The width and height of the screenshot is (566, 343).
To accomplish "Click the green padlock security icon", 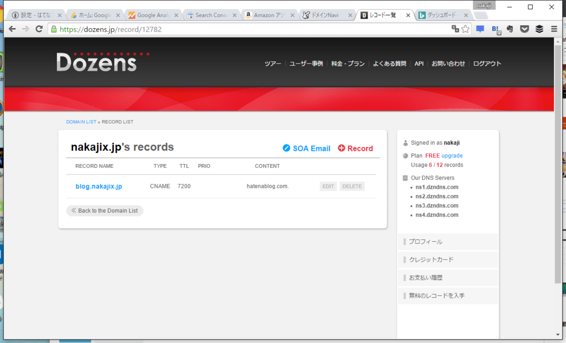I will (x=54, y=29).
